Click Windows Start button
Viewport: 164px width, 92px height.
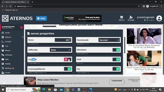pos(3,90)
